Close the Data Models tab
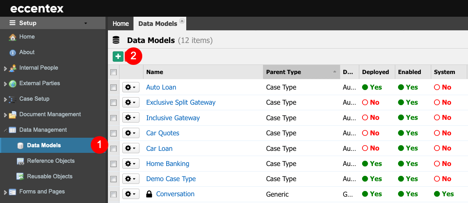The height and width of the screenshot is (203, 468). coord(182,21)
